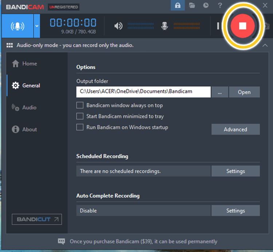
Task: Stop recording with the red stop button
Action: pos(242,26)
